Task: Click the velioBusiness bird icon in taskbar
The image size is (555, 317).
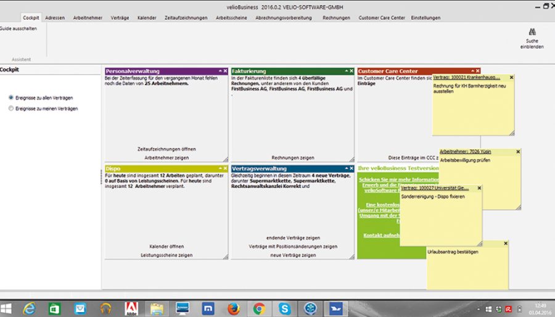Action: (x=335, y=309)
